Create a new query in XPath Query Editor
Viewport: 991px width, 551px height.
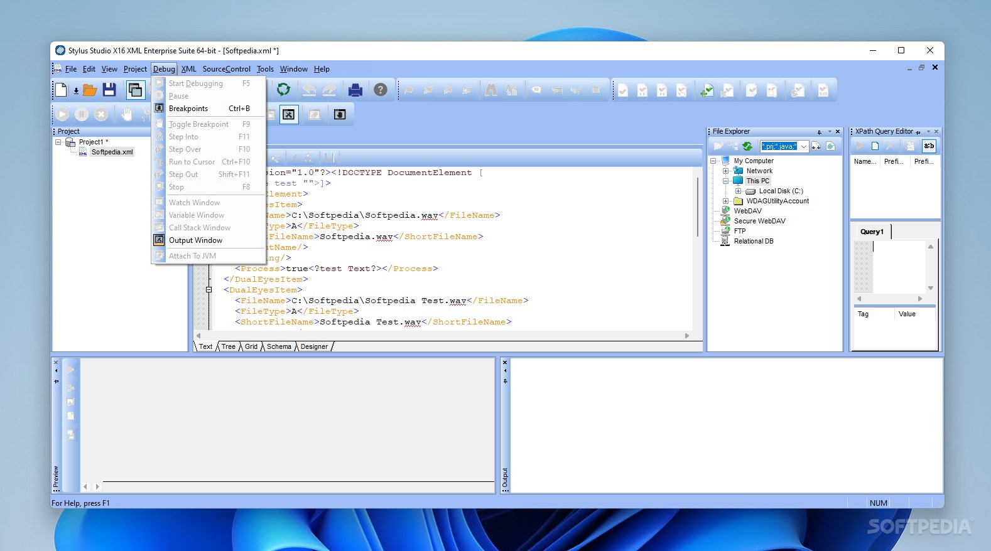[875, 146]
